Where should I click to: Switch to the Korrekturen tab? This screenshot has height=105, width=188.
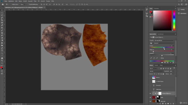(161, 34)
